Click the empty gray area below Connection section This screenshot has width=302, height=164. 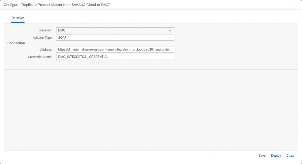point(151,110)
